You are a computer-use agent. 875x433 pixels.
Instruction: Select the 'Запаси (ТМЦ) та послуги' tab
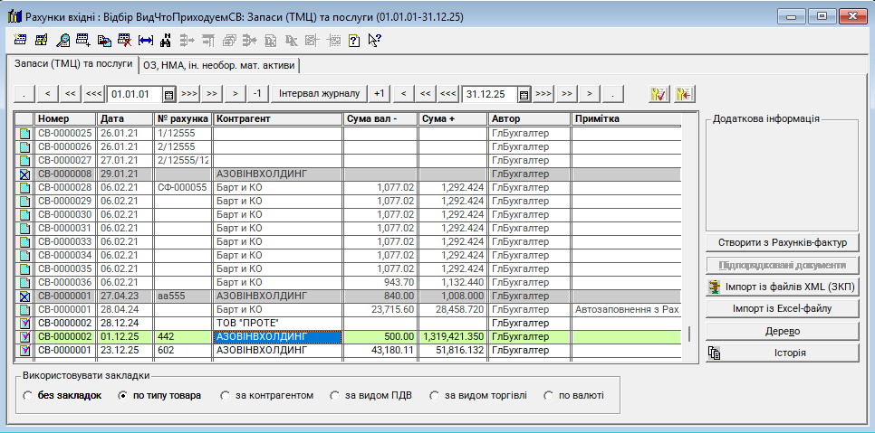(71, 64)
